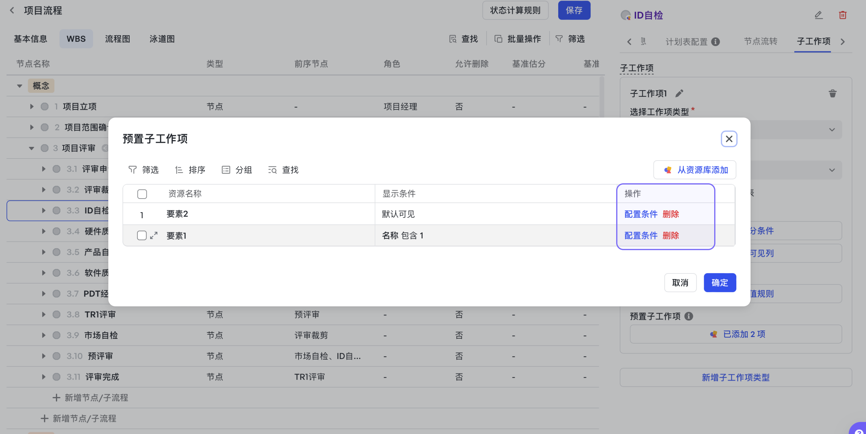The width and height of the screenshot is (866, 434).
Task: Click 配置条件 for row 要素2
Action: [x=641, y=214]
